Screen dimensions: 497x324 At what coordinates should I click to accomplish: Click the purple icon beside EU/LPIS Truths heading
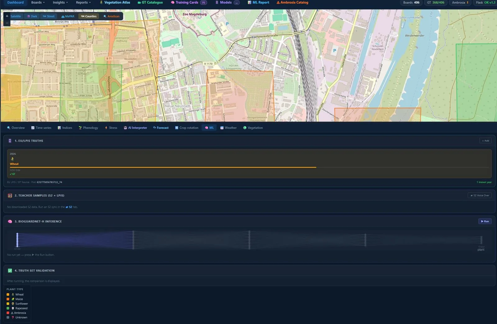pyautogui.click(x=10, y=141)
